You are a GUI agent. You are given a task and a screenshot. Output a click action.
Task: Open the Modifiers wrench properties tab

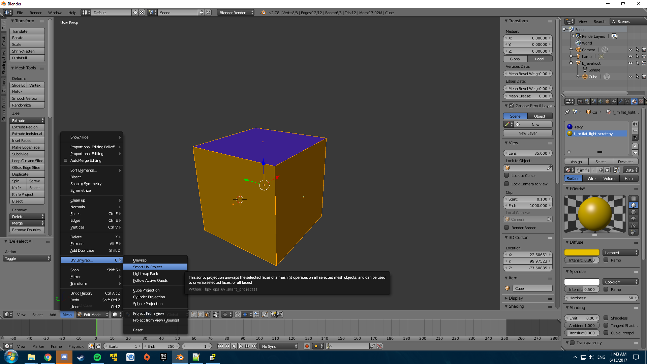[x=621, y=101]
